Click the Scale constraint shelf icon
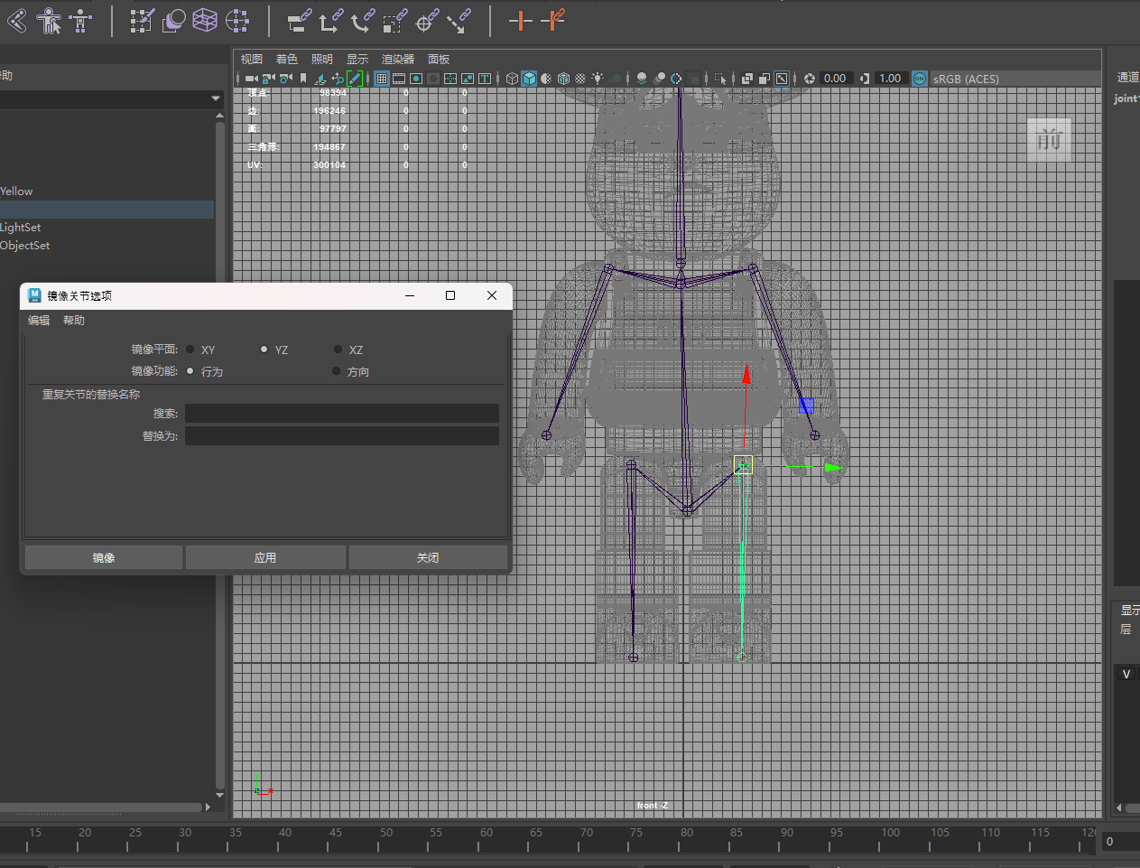This screenshot has height=868, width=1140. tap(394, 20)
